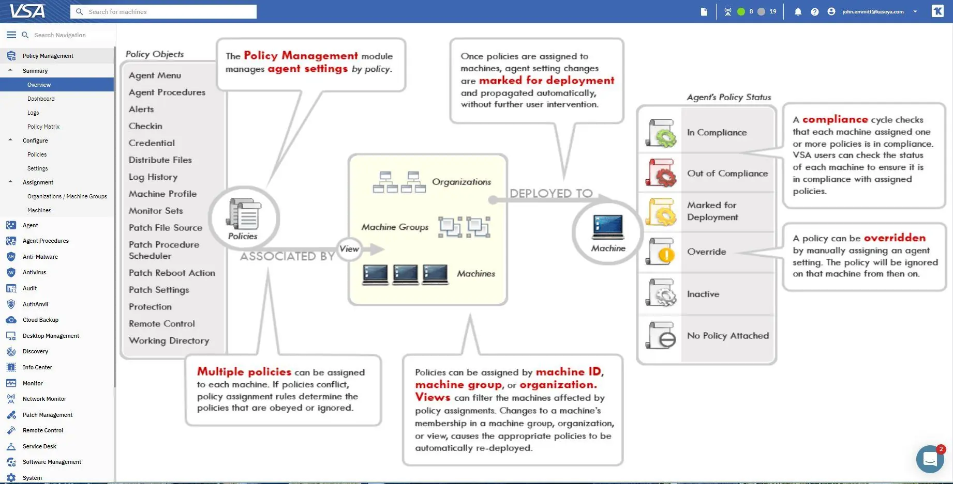
Task: Open the Agent module
Action: click(x=31, y=225)
